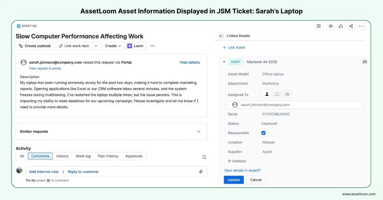Click the ASSET type badge
Screen dimensions: 383x200
click(x=236, y=62)
